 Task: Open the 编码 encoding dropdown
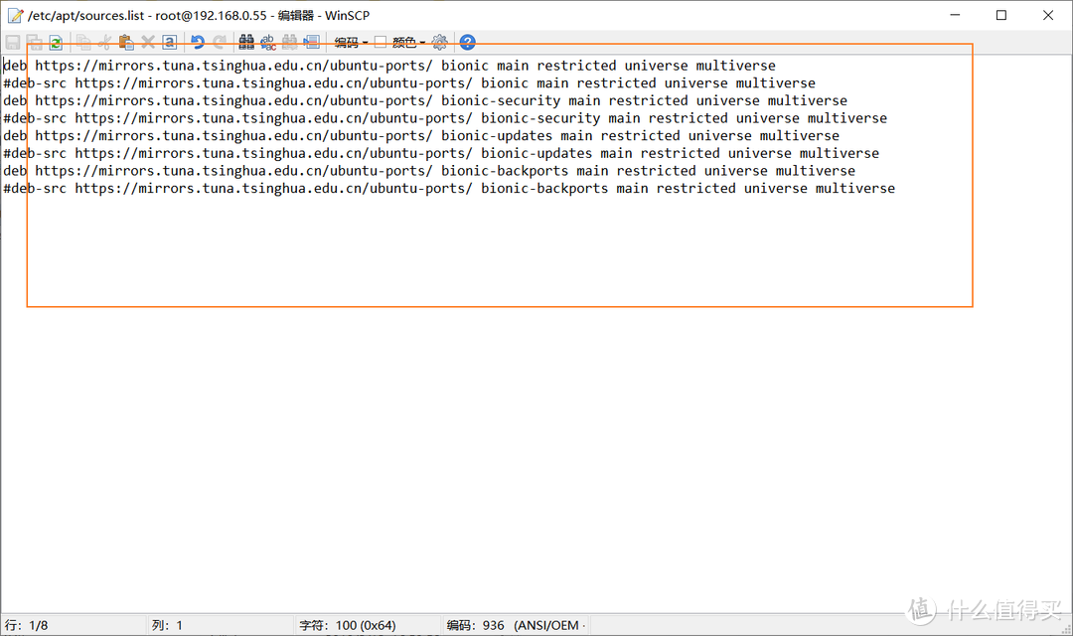[x=351, y=43]
